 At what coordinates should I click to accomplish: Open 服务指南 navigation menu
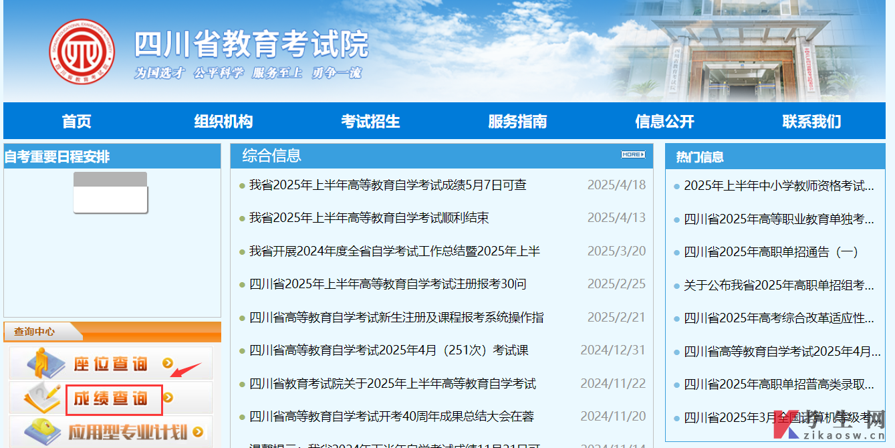pyautogui.click(x=518, y=121)
